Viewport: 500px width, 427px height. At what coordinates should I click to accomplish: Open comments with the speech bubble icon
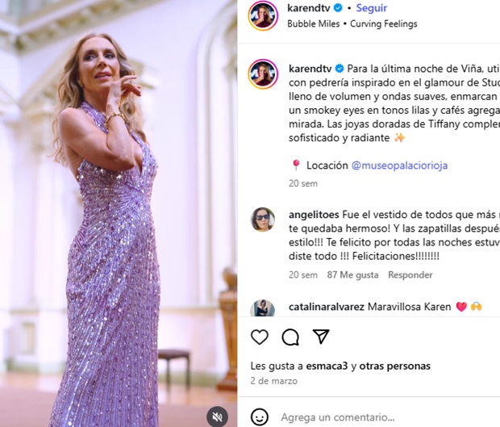[x=290, y=337]
